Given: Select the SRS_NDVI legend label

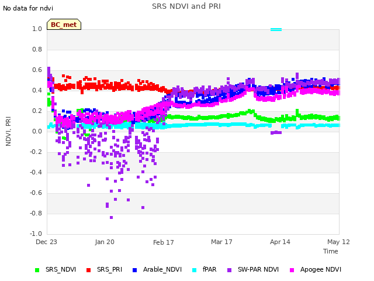Looking at the screenshot, I should click(61, 269).
